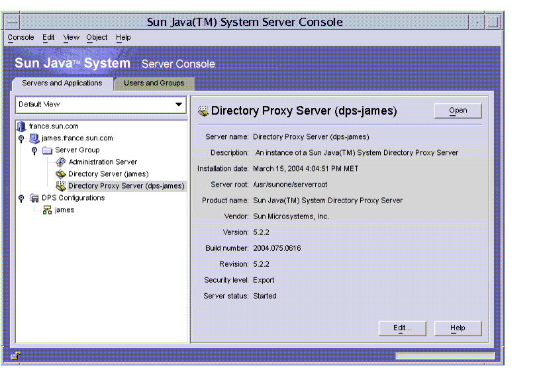
Task: Click the DPS Configurations icon
Action: [34, 198]
